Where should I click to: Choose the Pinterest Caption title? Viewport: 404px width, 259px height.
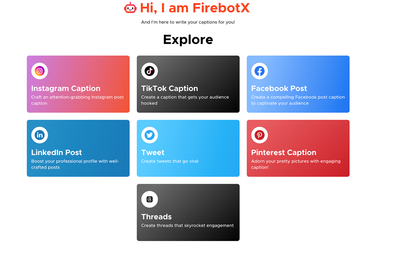point(284,152)
